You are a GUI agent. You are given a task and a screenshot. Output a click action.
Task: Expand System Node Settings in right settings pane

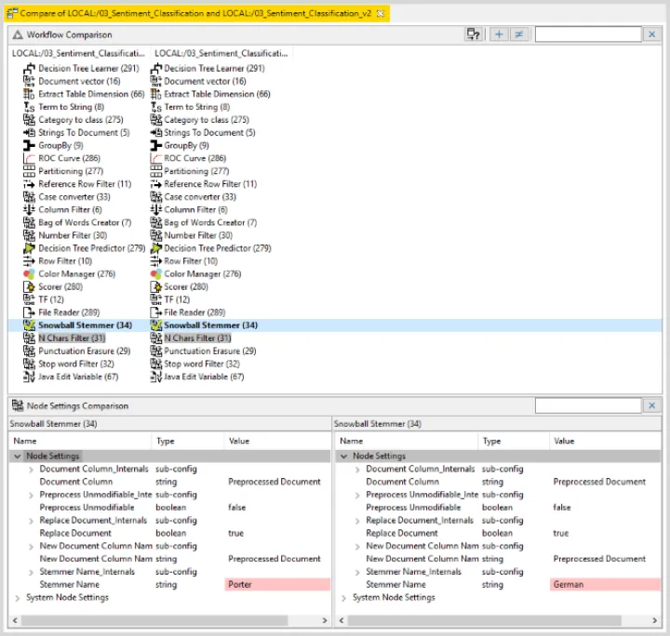click(x=343, y=598)
